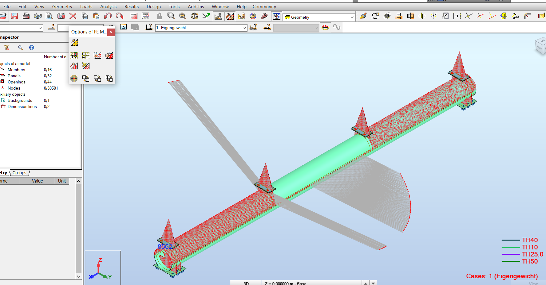The width and height of the screenshot is (546, 285).
Task: Select the Nodes row in the Inspector
Action: pyautogui.click(x=14, y=88)
